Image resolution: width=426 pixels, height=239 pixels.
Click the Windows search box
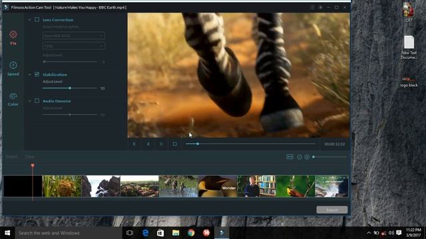click(68, 233)
